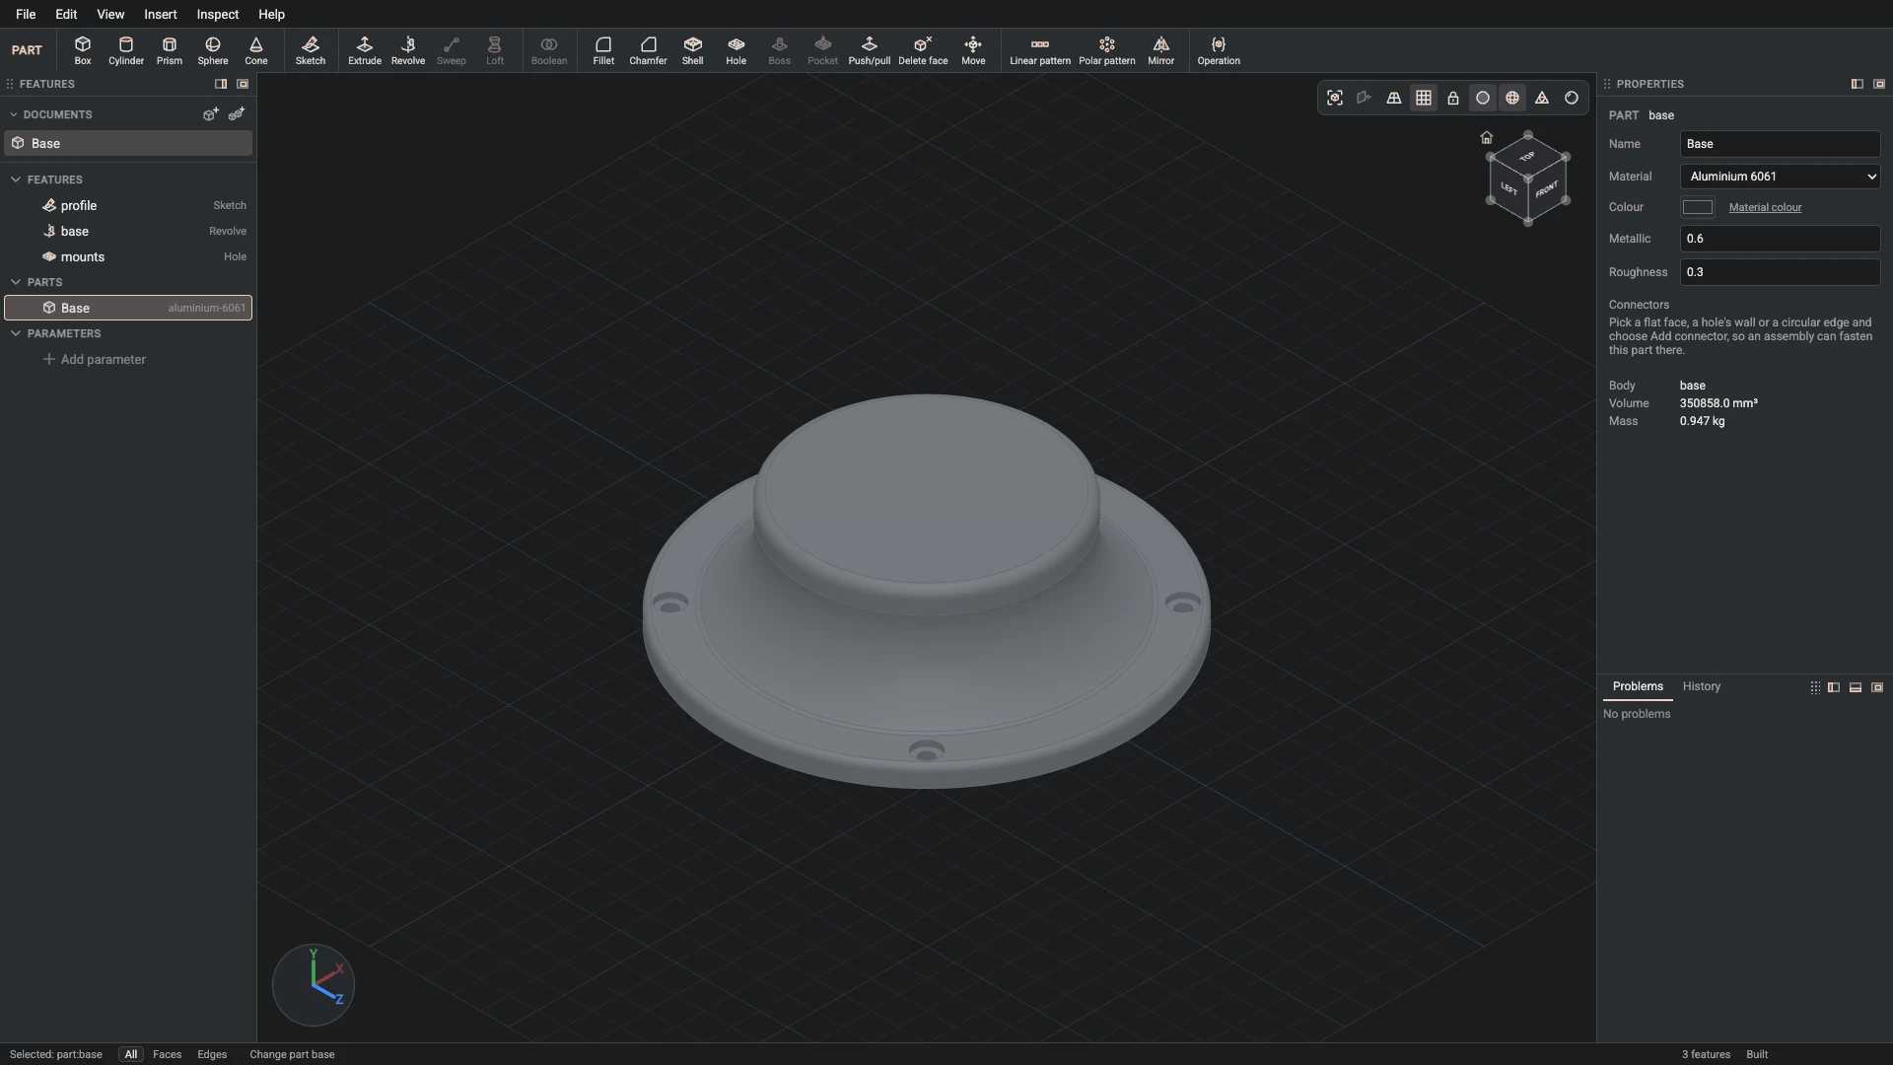Activate the Extrude tool
The width and height of the screenshot is (1893, 1065).
coord(365,50)
